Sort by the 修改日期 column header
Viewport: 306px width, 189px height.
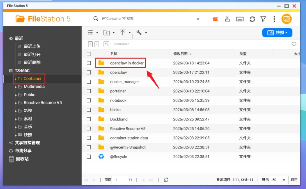(x=180, y=54)
